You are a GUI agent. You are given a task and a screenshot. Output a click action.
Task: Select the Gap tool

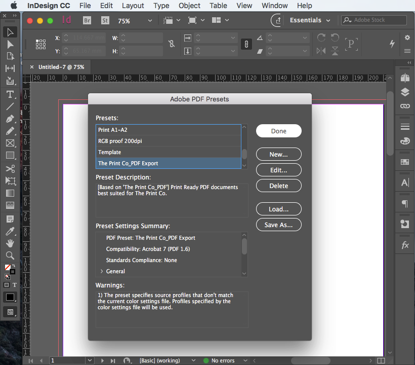point(10,68)
